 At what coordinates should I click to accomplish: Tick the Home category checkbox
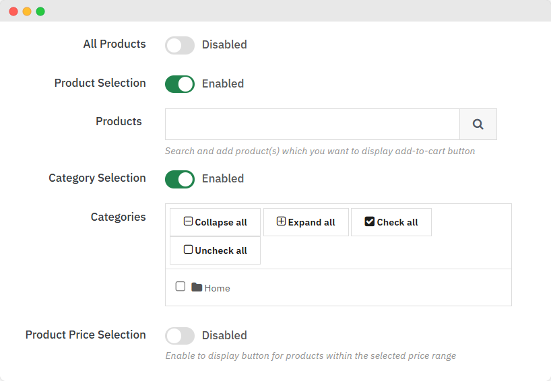pos(181,287)
